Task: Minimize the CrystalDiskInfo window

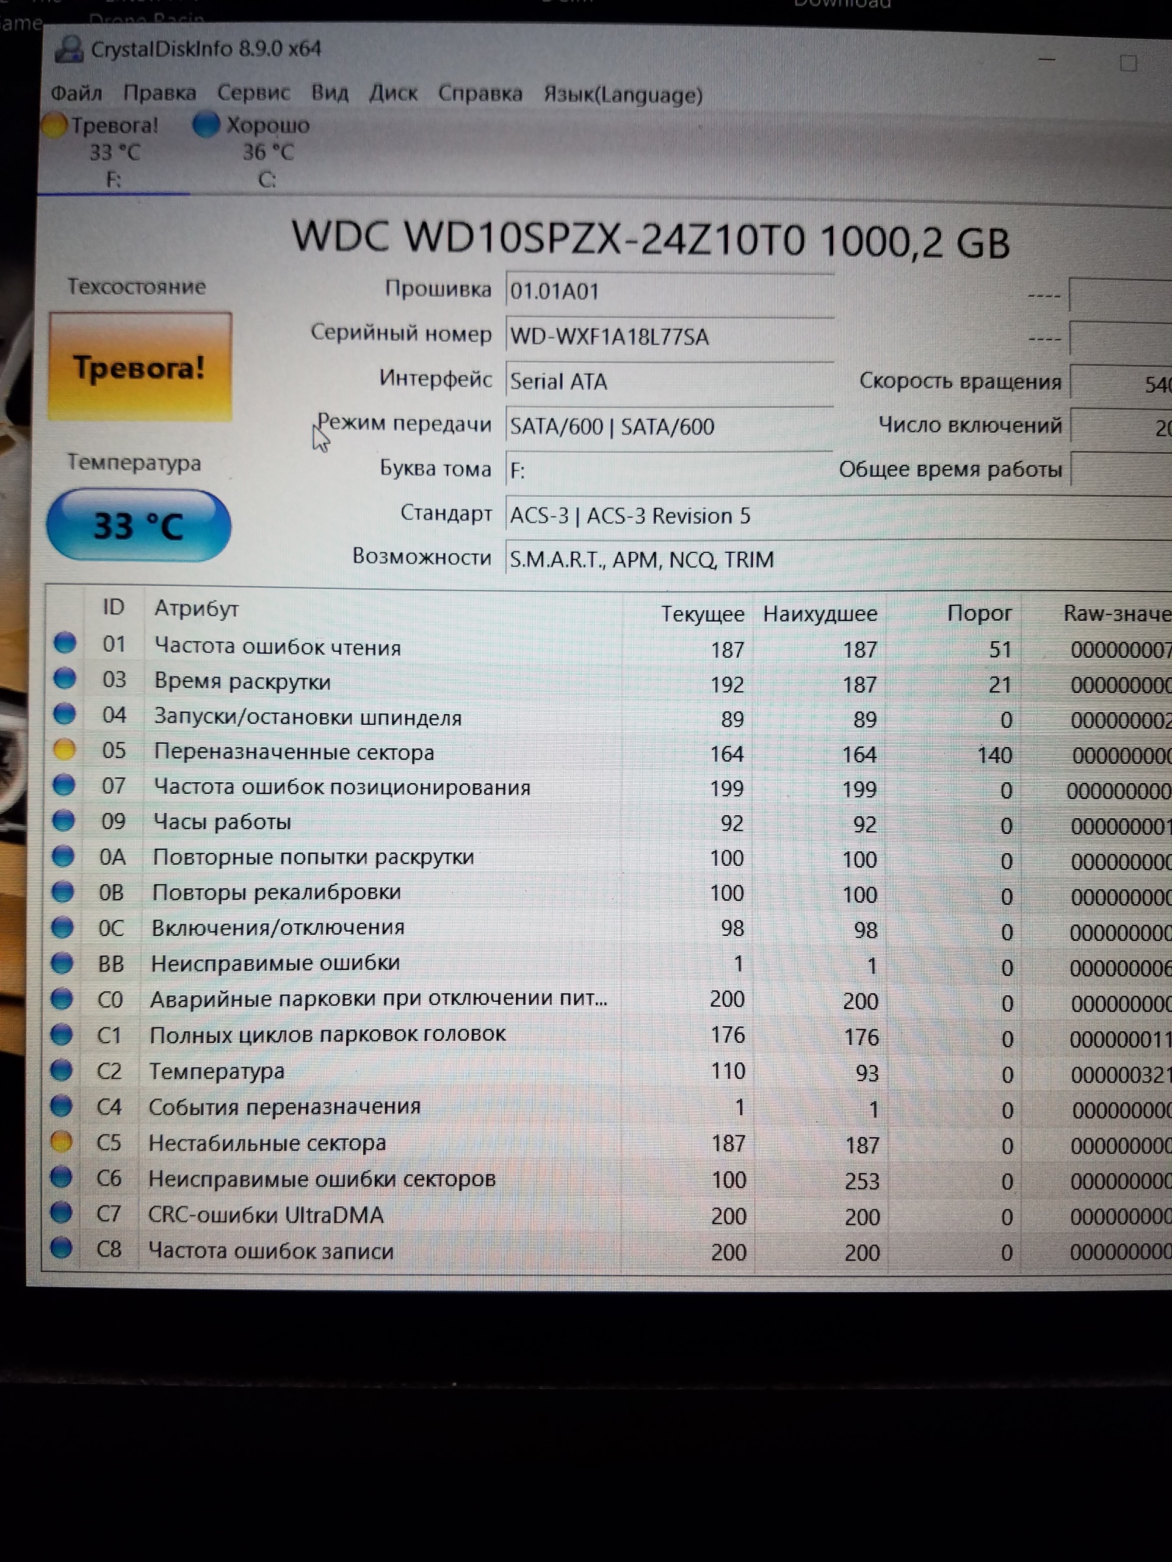Action: (x=1047, y=61)
